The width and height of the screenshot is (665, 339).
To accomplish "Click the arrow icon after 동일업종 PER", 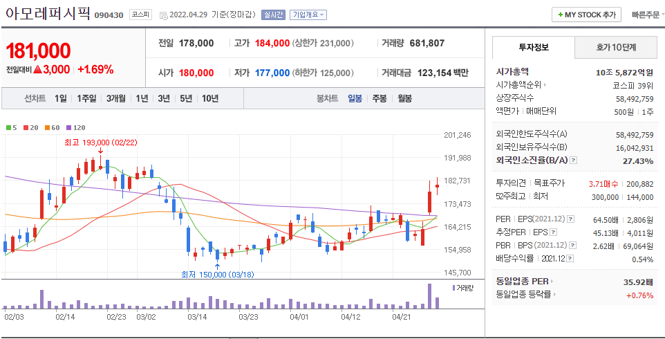I will pyautogui.click(x=552, y=282).
